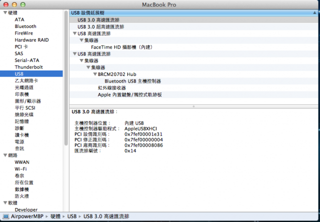
Task: Select USB 3.0 超高速匯流排 row
Action: point(194,26)
